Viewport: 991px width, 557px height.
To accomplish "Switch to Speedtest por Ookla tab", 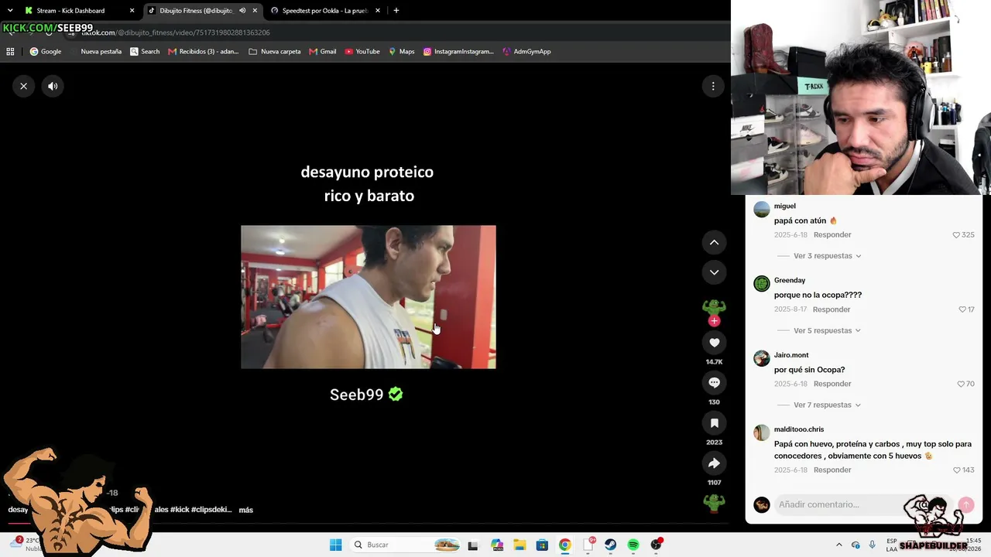I will (x=325, y=11).
